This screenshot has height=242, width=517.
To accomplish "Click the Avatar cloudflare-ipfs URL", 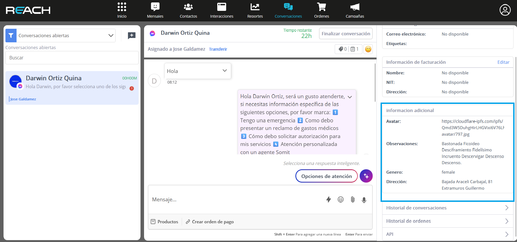I will 473,128.
